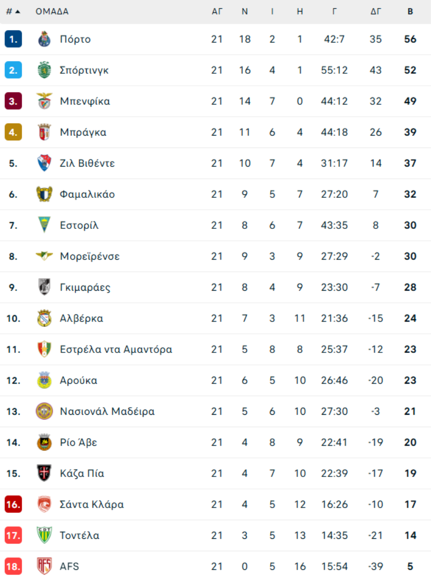Select the ΟΜΑΔΑ column header
Viewport: 431px width, 579px height.
pos(52,11)
